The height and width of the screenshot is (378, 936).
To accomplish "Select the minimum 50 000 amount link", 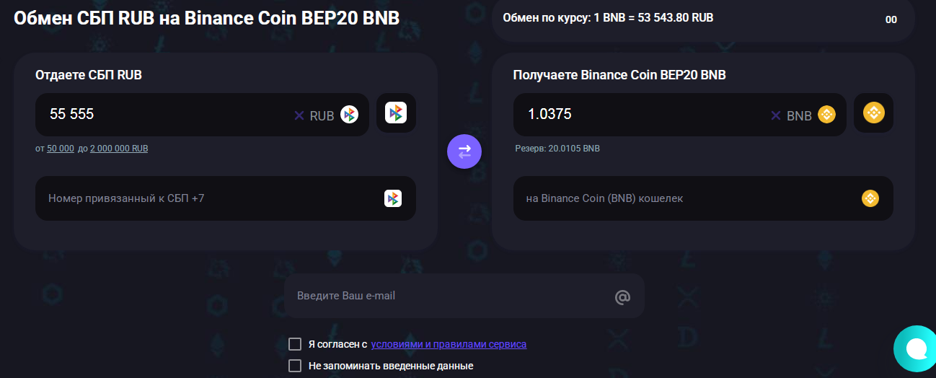I will pos(61,148).
